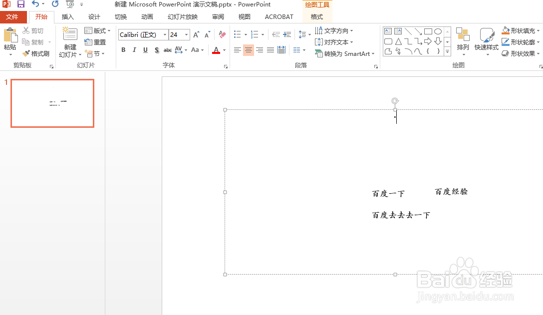The image size is (543, 315).
Task: Open the 文件 file menu
Action: tap(12, 16)
